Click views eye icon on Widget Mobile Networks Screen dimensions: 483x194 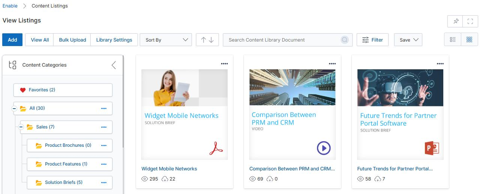pos(145,179)
